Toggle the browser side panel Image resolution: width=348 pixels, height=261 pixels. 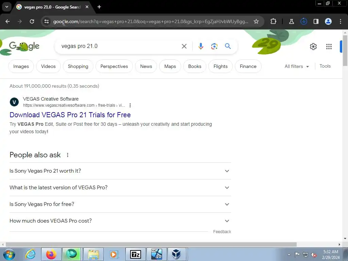(x=316, y=21)
